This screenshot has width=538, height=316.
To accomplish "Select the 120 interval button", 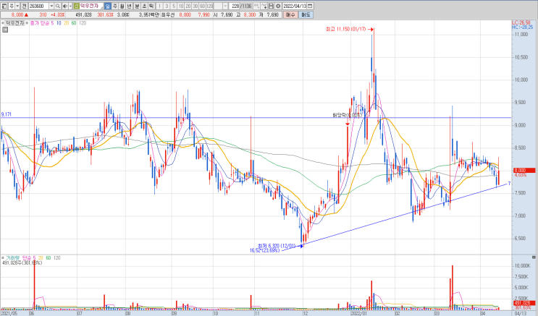I will click(210, 7).
